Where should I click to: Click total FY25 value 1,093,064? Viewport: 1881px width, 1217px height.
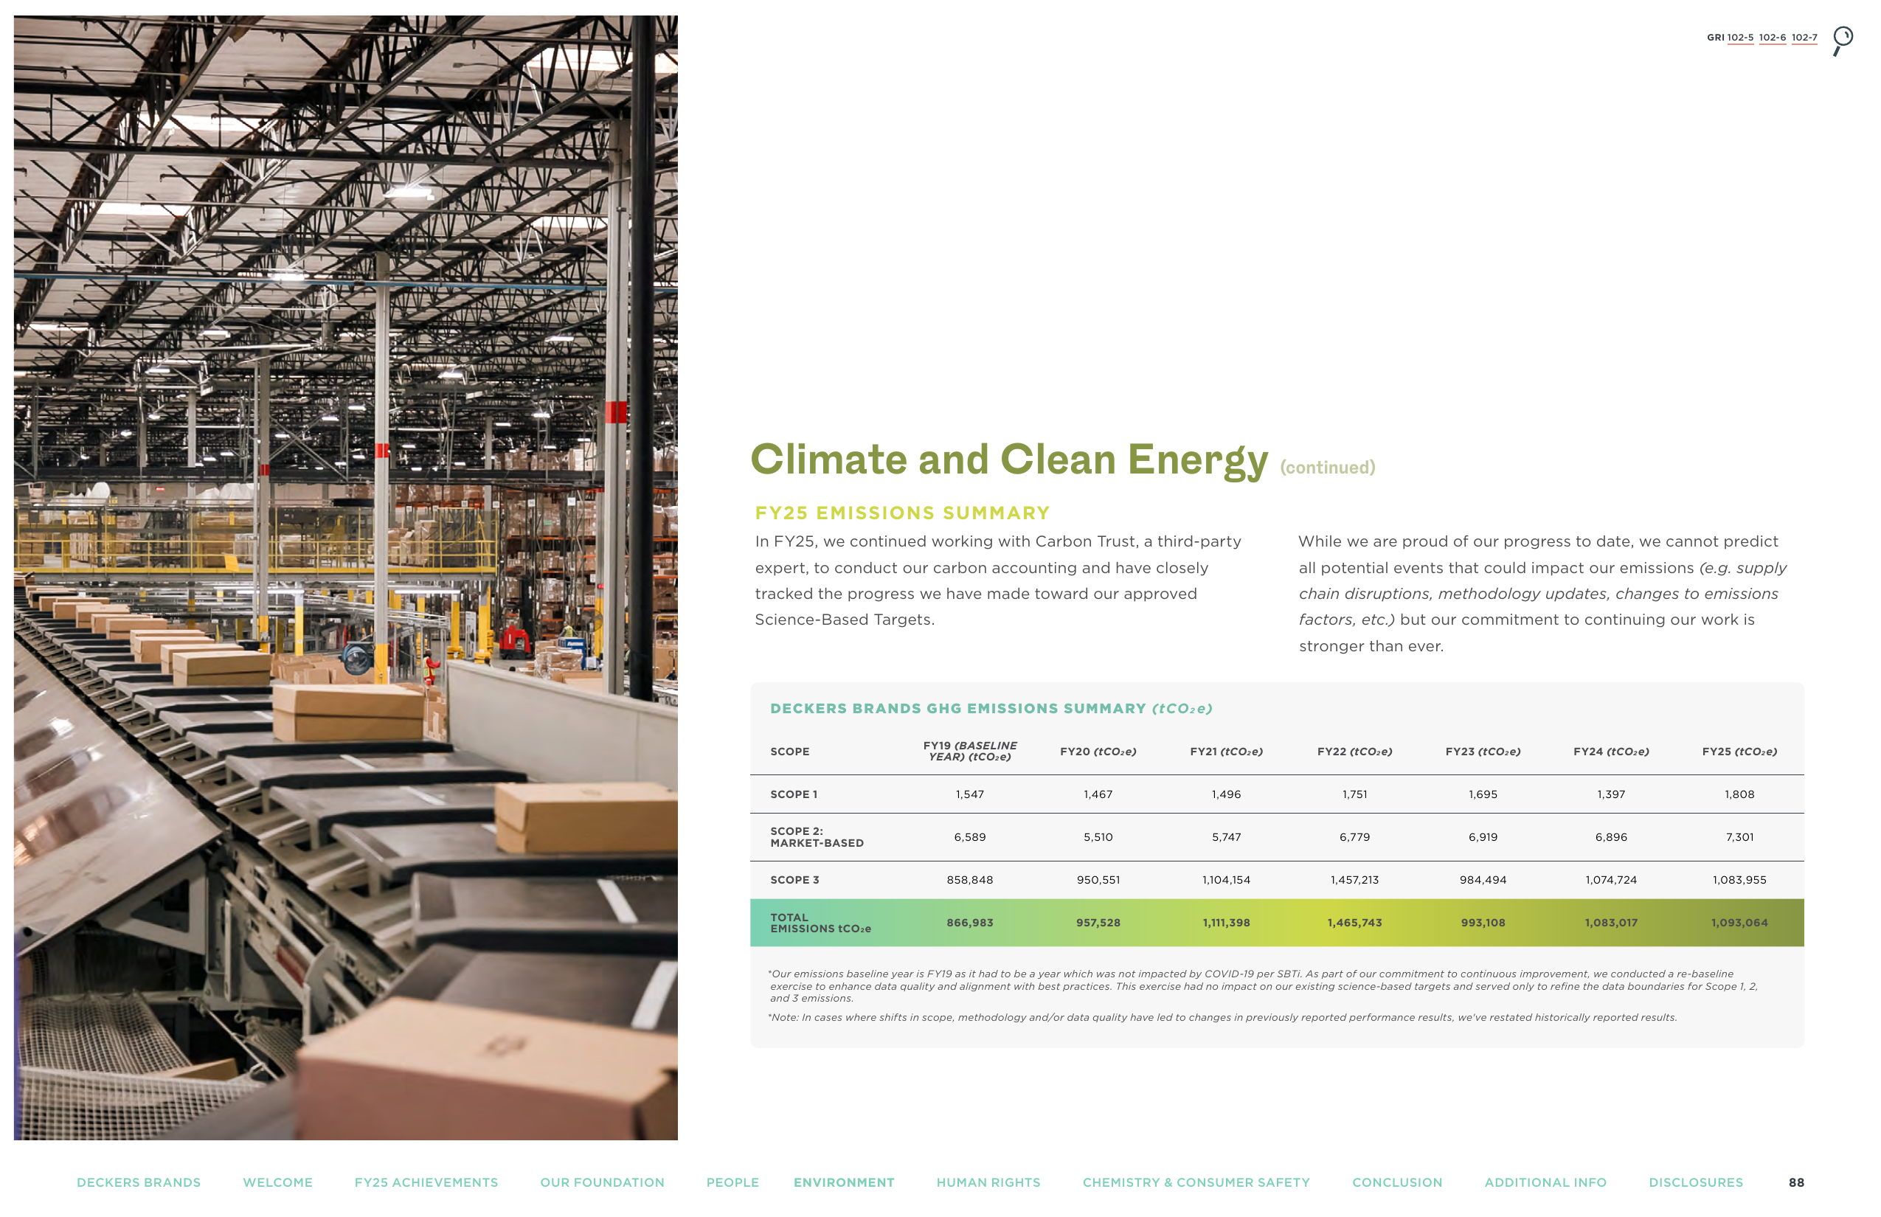click(1739, 922)
